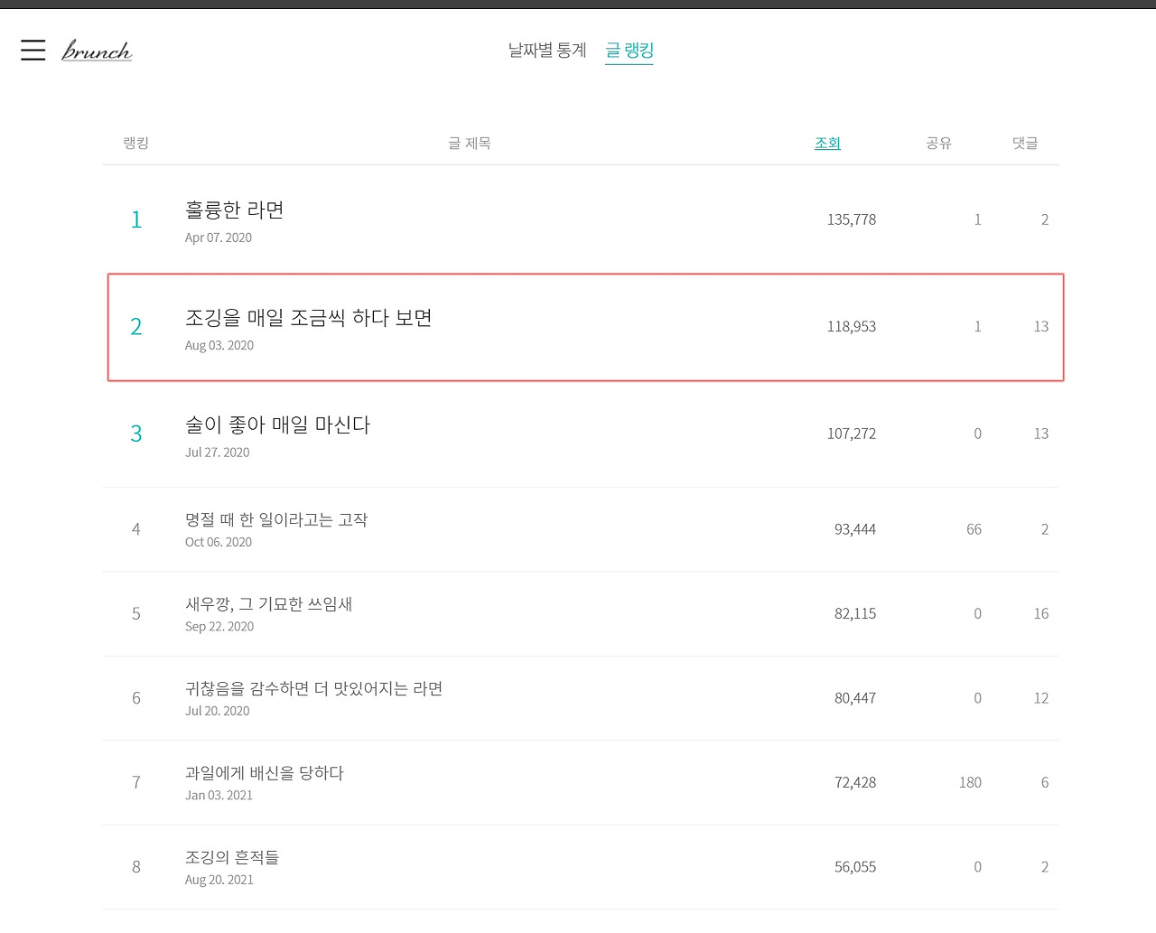
Task: Select the 글 랭킹 tab
Action: [629, 51]
